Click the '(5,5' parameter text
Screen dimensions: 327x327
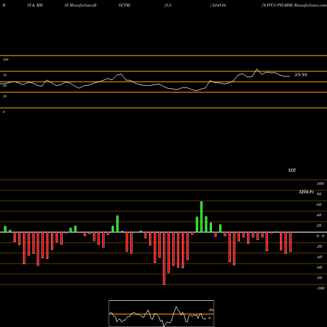[168, 5]
